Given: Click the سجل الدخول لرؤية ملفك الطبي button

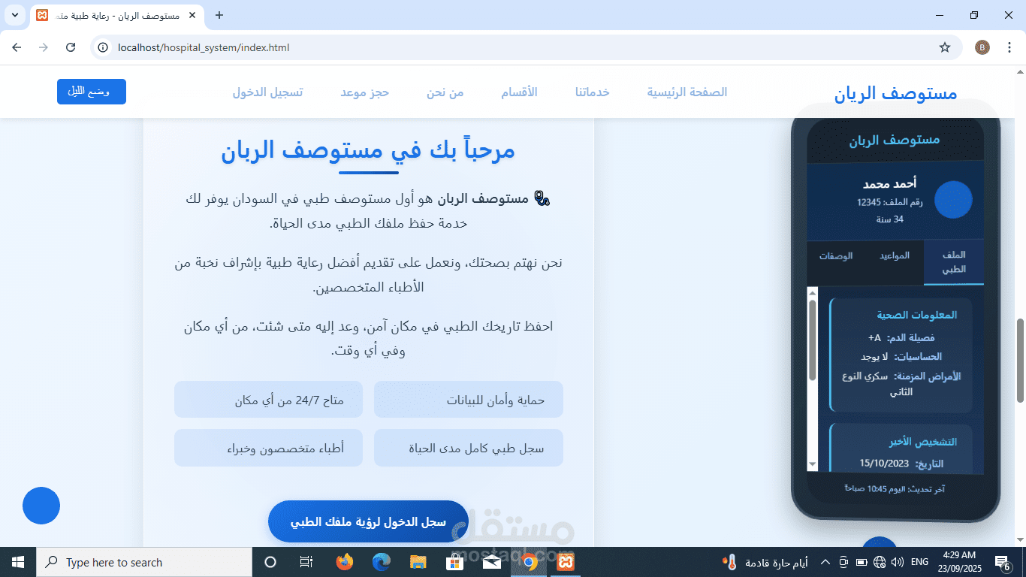Looking at the screenshot, I should [367, 521].
